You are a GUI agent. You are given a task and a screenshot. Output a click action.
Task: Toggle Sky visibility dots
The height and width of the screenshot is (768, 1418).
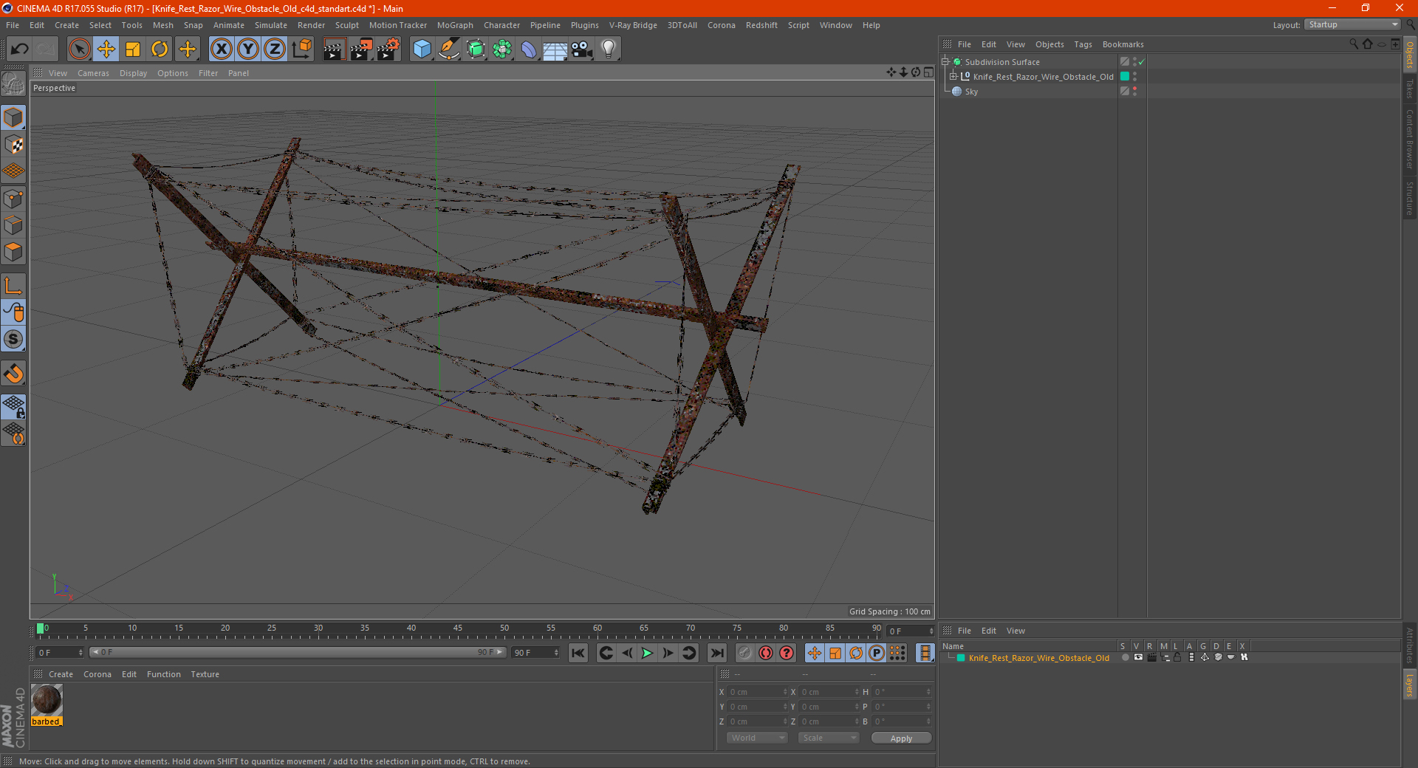[x=1134, y=91]
